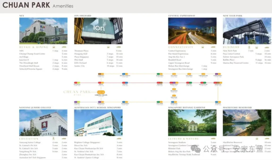Click the train icon beside Business heading
Screen dimensions: 272x160
257,47
